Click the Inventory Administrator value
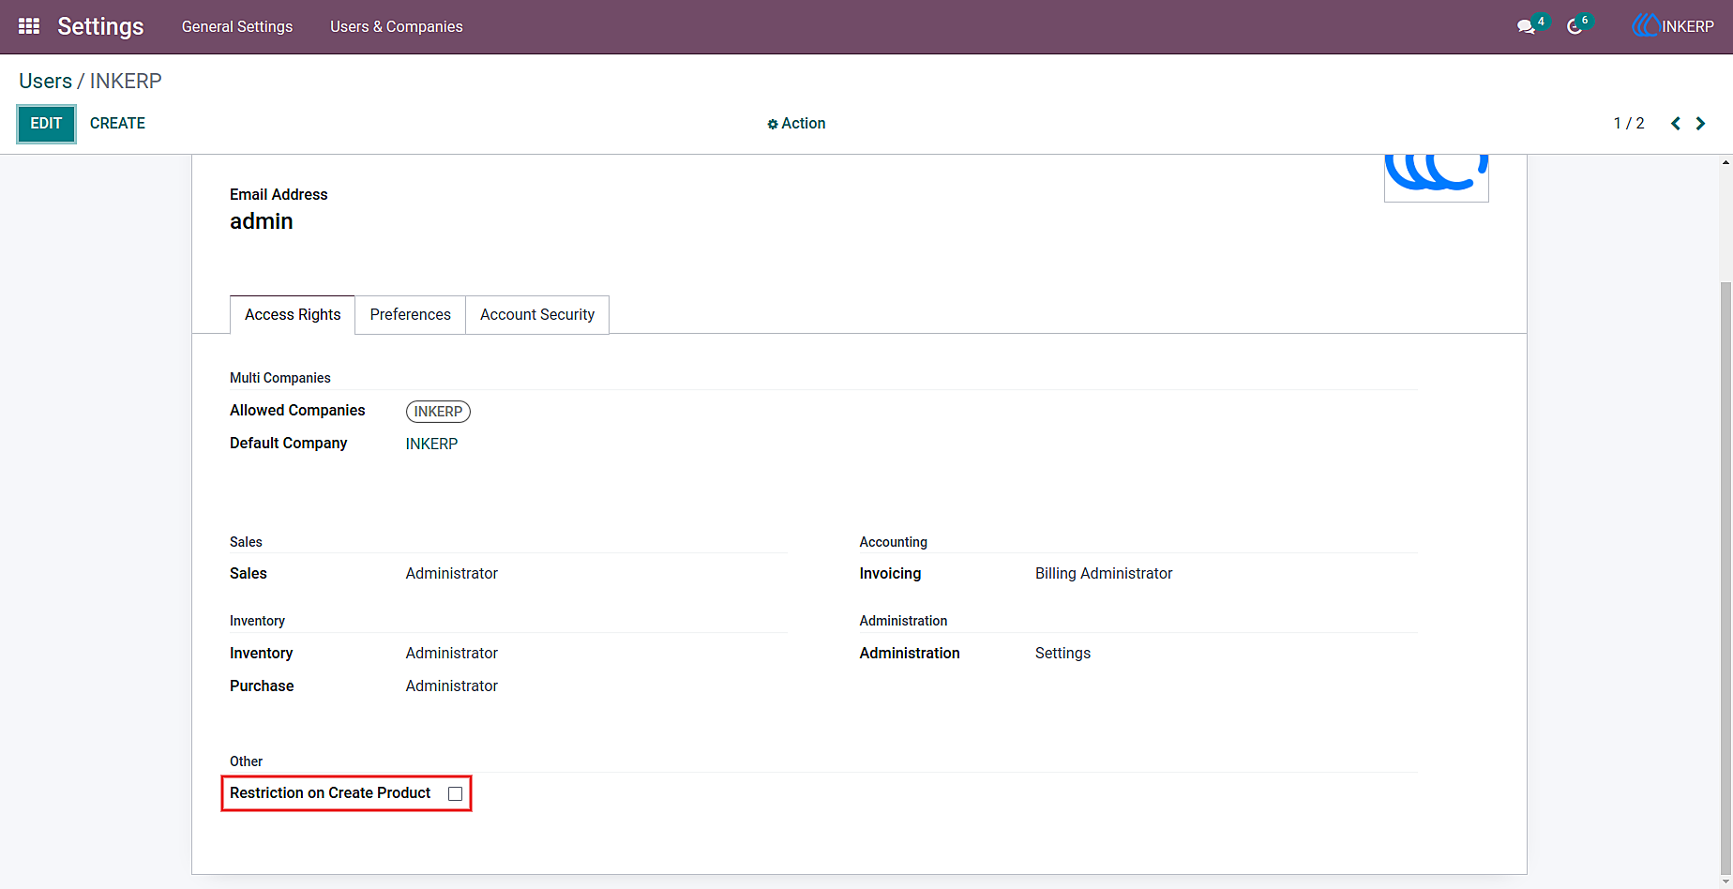1733x889 pixels. click(x=451, y=654)
